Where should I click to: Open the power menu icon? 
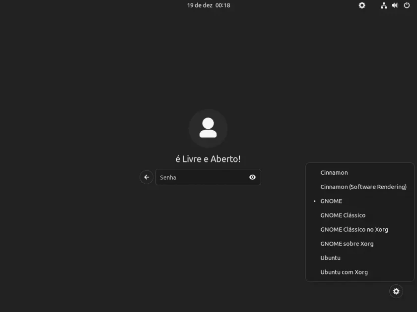click(x=407, y=5)
